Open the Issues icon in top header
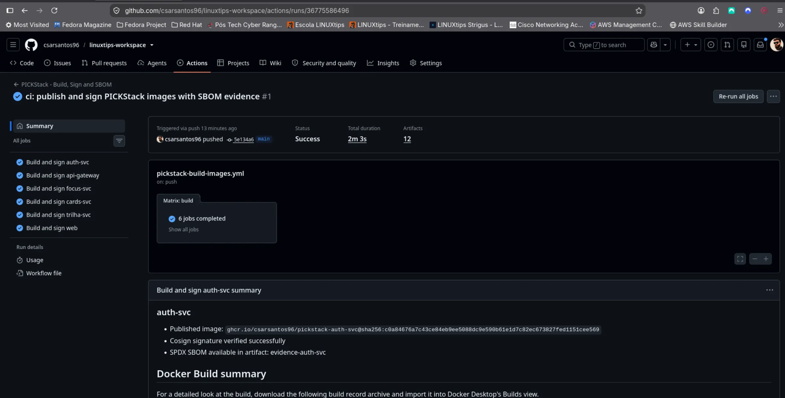The height and width of the screenshot is (398, 785). point(711,45)
